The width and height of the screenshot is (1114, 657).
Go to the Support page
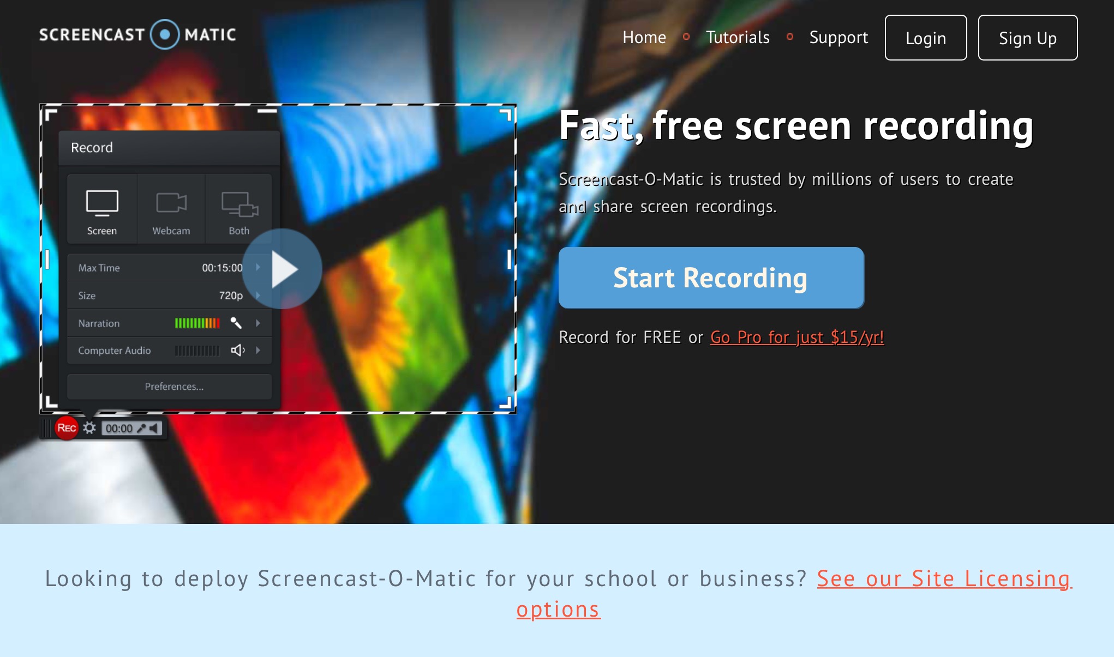point(839,37)
